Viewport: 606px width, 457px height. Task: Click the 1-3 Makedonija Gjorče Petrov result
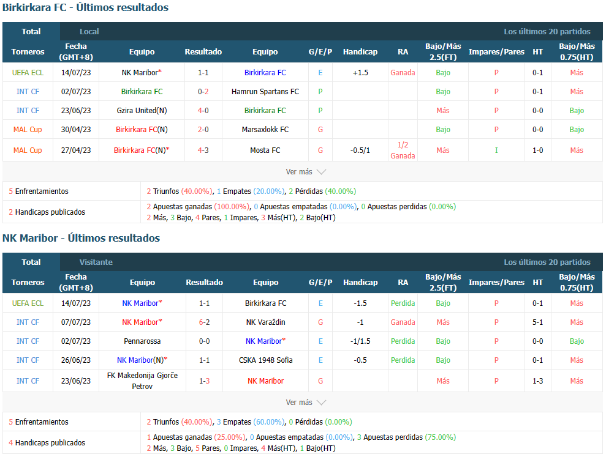click(205, 381)
